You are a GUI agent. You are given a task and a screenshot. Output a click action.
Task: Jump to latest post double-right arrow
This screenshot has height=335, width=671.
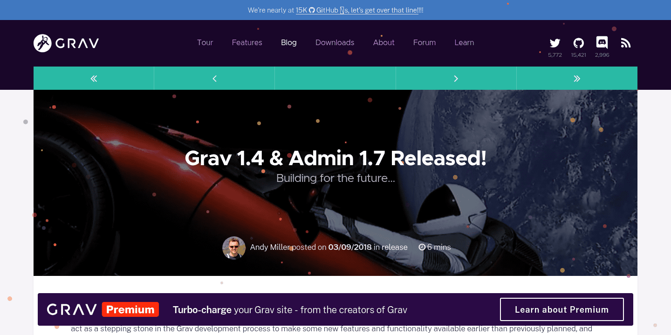[577, 78]
